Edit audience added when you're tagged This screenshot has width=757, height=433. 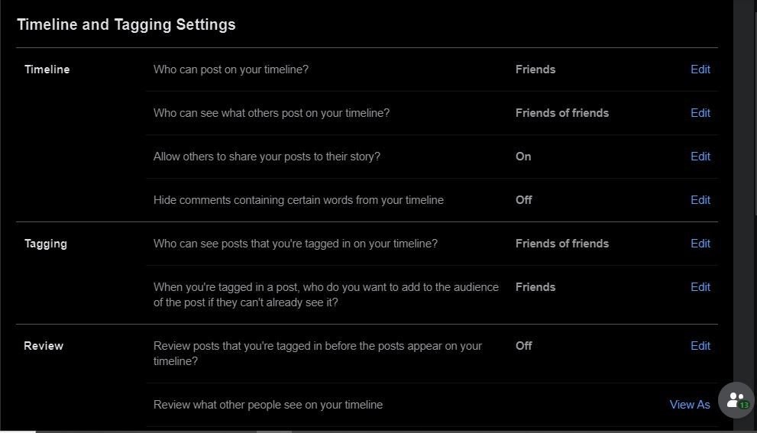pyautogui.click(x=700, y=287)
